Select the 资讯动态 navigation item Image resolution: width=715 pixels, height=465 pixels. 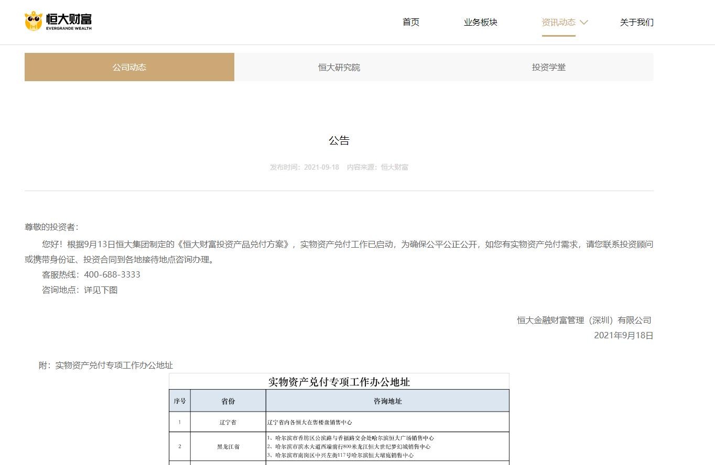point(558,22)
